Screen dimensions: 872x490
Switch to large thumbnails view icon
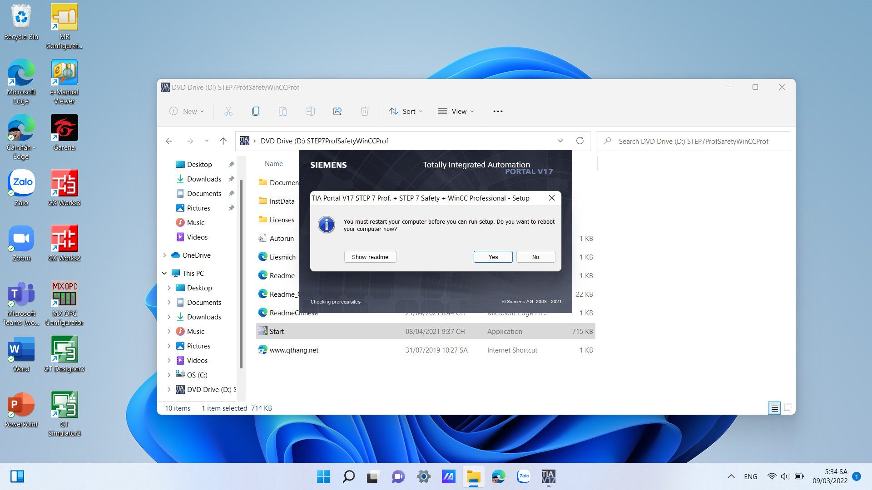tap(787, 408)
